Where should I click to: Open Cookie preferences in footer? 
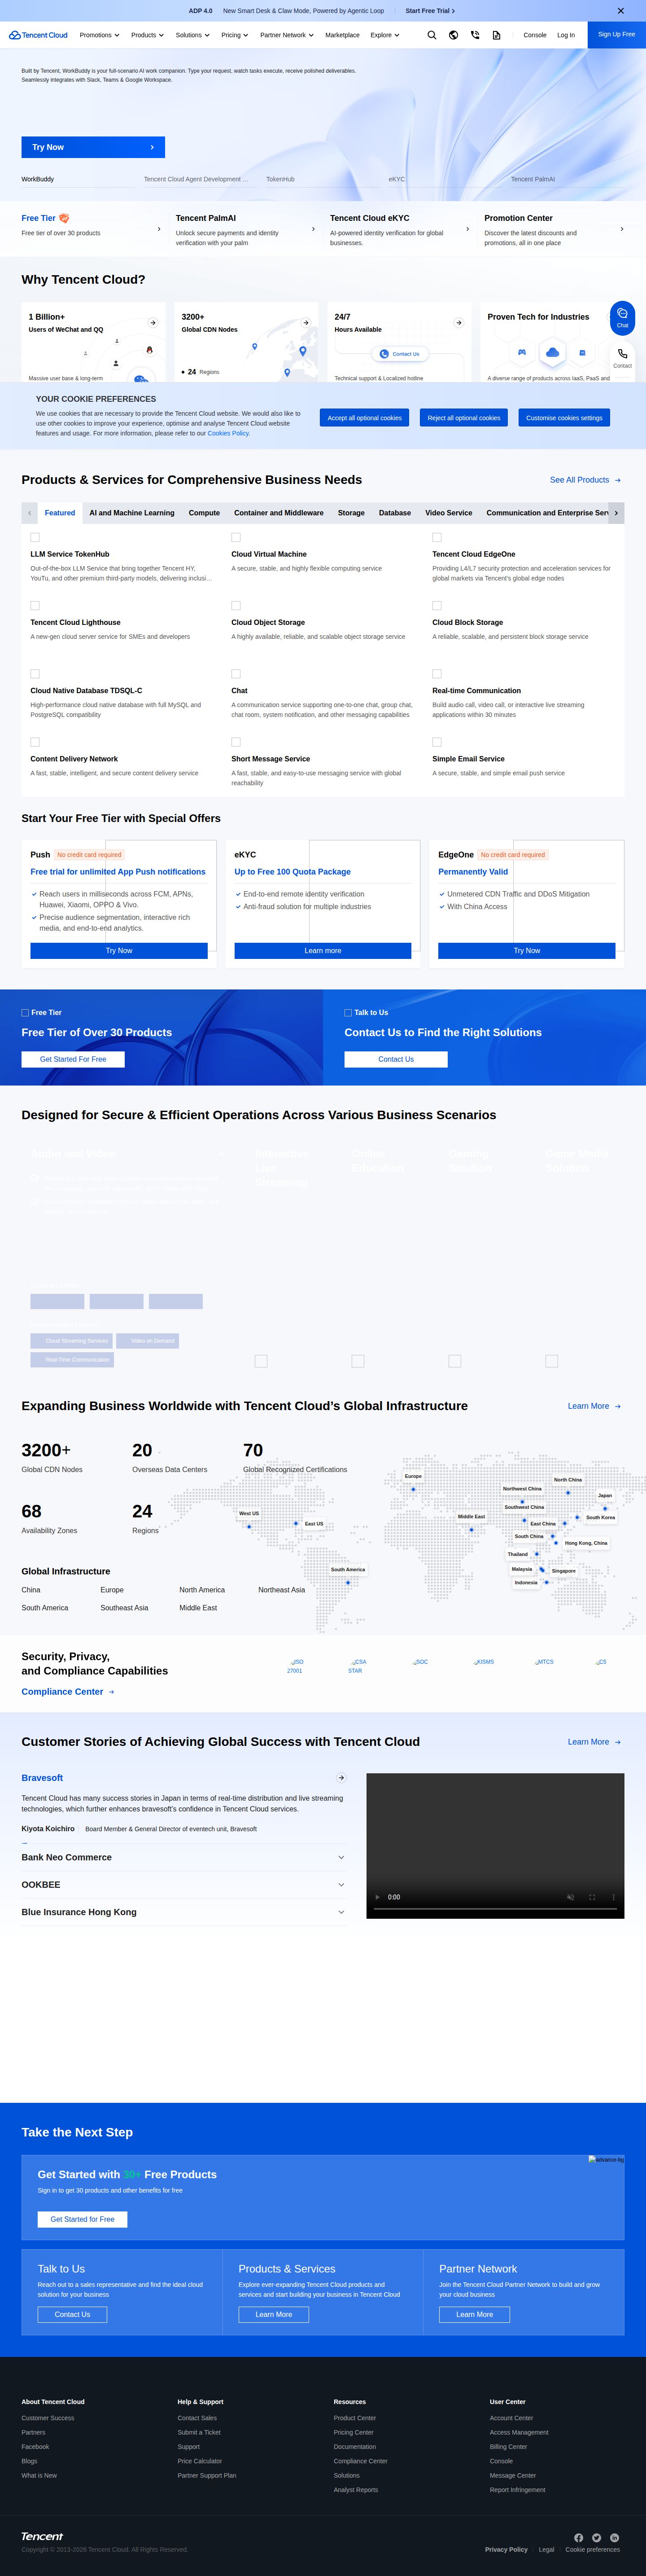pos(592,2549)
